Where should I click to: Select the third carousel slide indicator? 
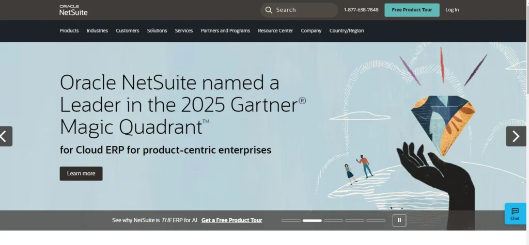[x=333, y=221]
